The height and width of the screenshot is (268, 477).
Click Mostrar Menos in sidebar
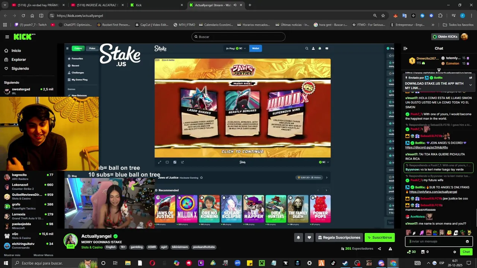coord(43,255)
